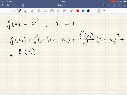Open the thumbnail grid view
The image size is (127, 95).
8,5
